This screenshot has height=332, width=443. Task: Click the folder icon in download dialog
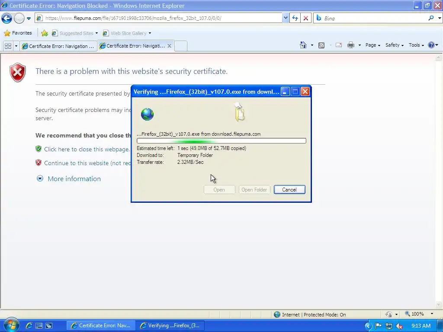(x=239, y=112)
